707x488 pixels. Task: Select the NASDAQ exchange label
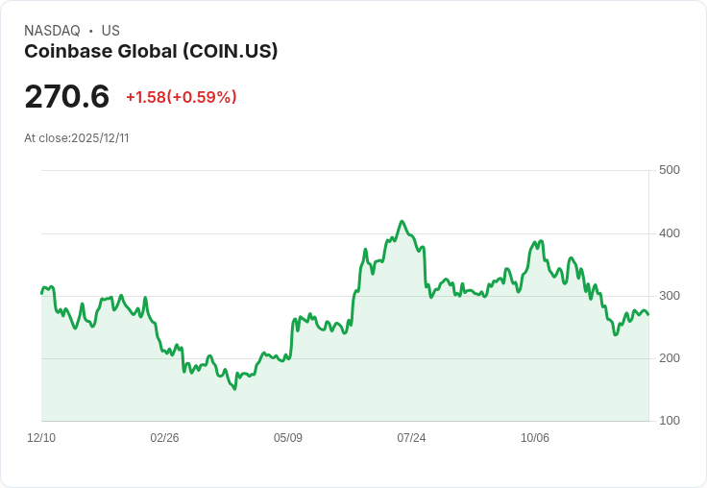click(52, 31)
